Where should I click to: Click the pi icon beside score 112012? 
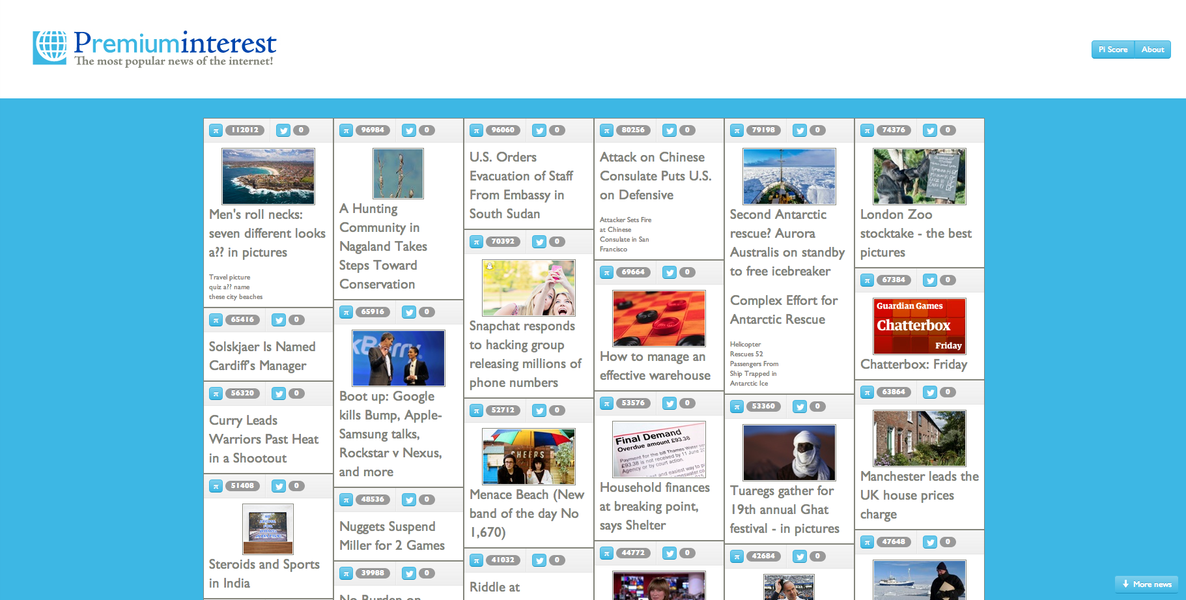pos(216,130)
